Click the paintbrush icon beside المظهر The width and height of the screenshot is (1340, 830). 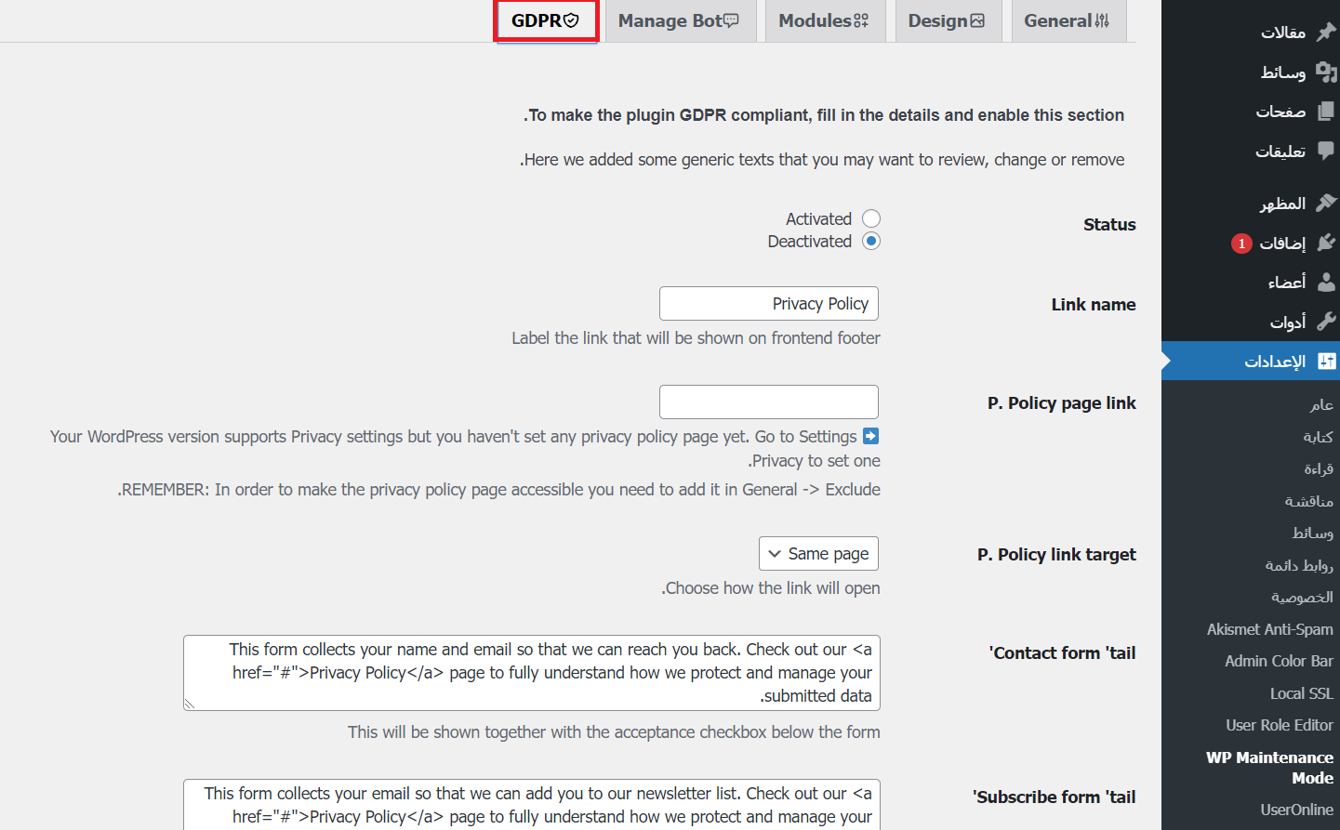tap(1326, 203)
